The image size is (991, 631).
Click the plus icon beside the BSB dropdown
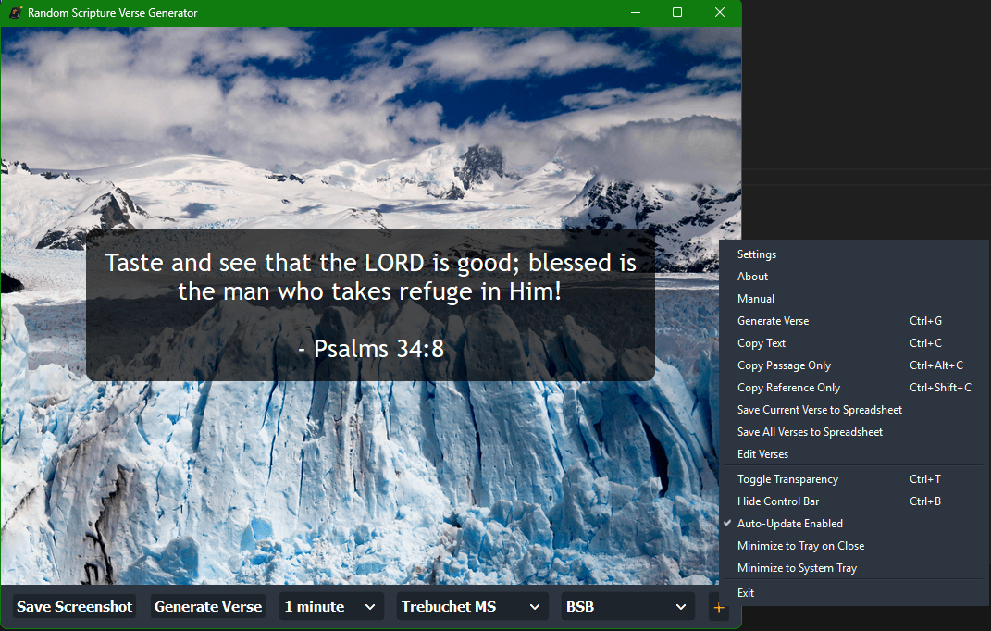coord(719,607)
